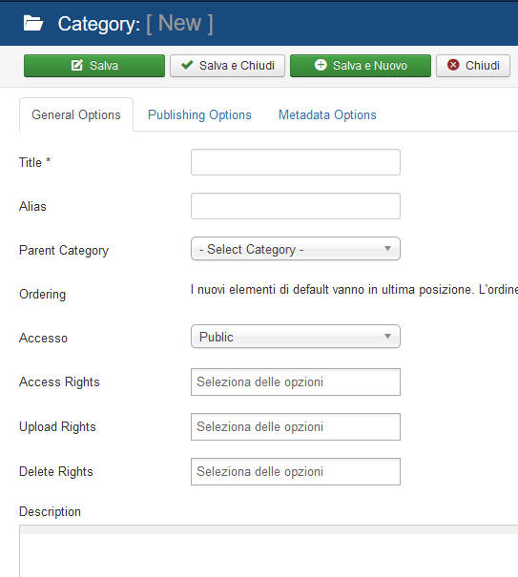Switch to the Publishing Options tab
The height and width of the screenshot is (577, 518).
pos(199,114)
